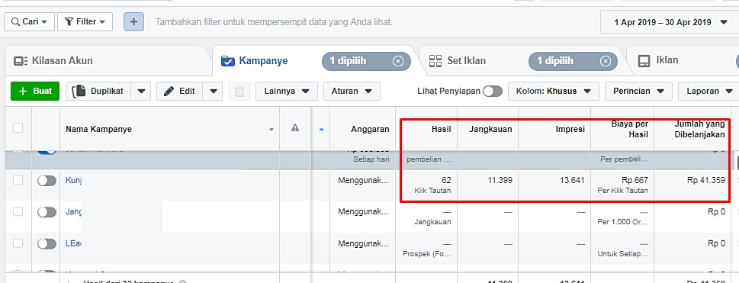Viewport: 739px width, 283px height.
Task: Click the plus add-filter button
Action: 134,21
